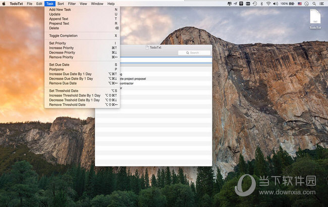Image resolution: width=328 pixels, height=207 pixels.
Task: Click the battery status indicator
Action: (288, 4)
